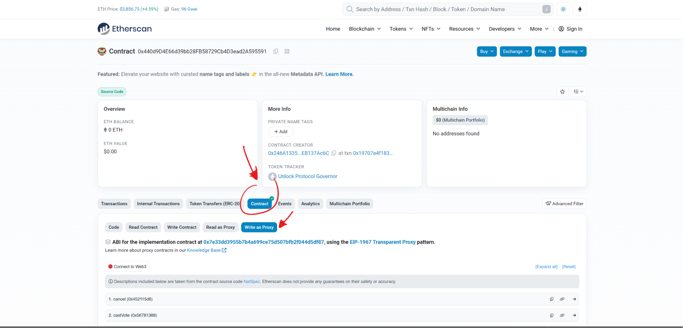The width and height of the screenshot is (683, 328).
Task: Follow the Learn More link
Action: [339, 74]
